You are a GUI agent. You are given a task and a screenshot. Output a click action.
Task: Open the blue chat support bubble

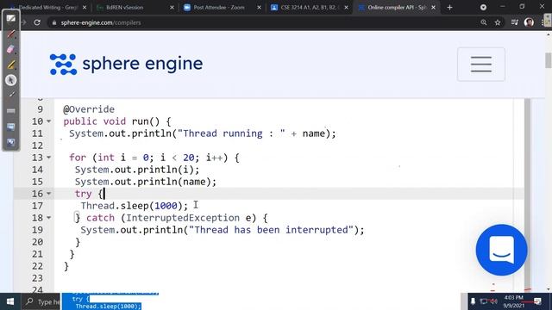501,250
